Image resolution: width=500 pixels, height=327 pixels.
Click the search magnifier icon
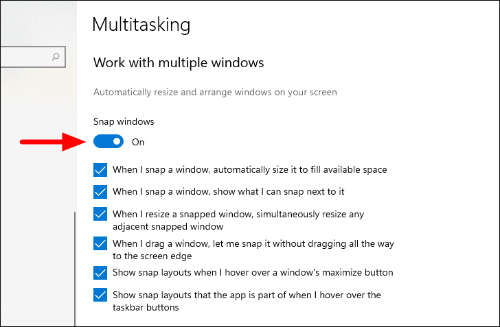tap(56, 57)
